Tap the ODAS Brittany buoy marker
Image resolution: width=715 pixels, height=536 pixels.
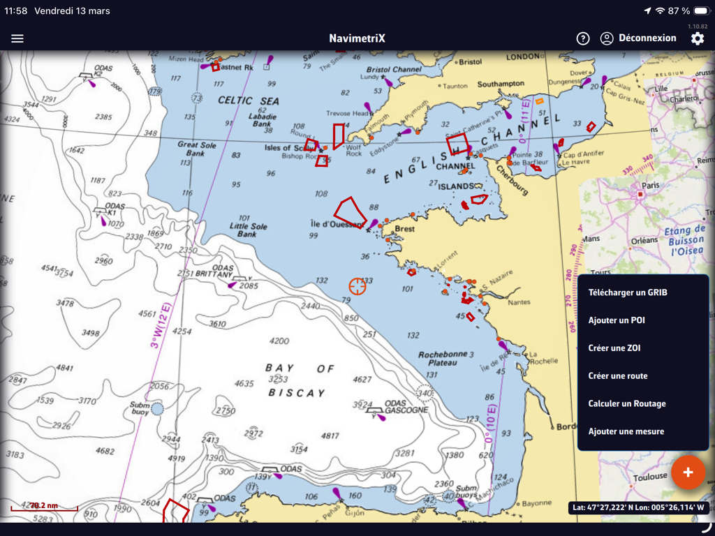[232, 284]
